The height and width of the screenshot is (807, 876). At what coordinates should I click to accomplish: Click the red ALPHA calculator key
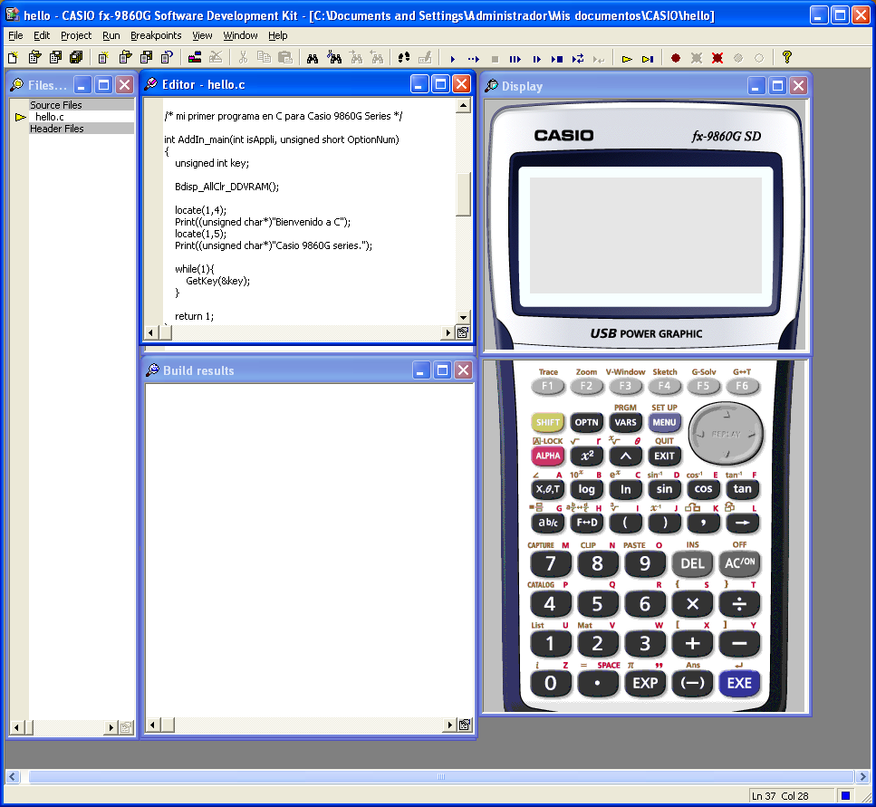pyautogui.click(x=547, y=456)
